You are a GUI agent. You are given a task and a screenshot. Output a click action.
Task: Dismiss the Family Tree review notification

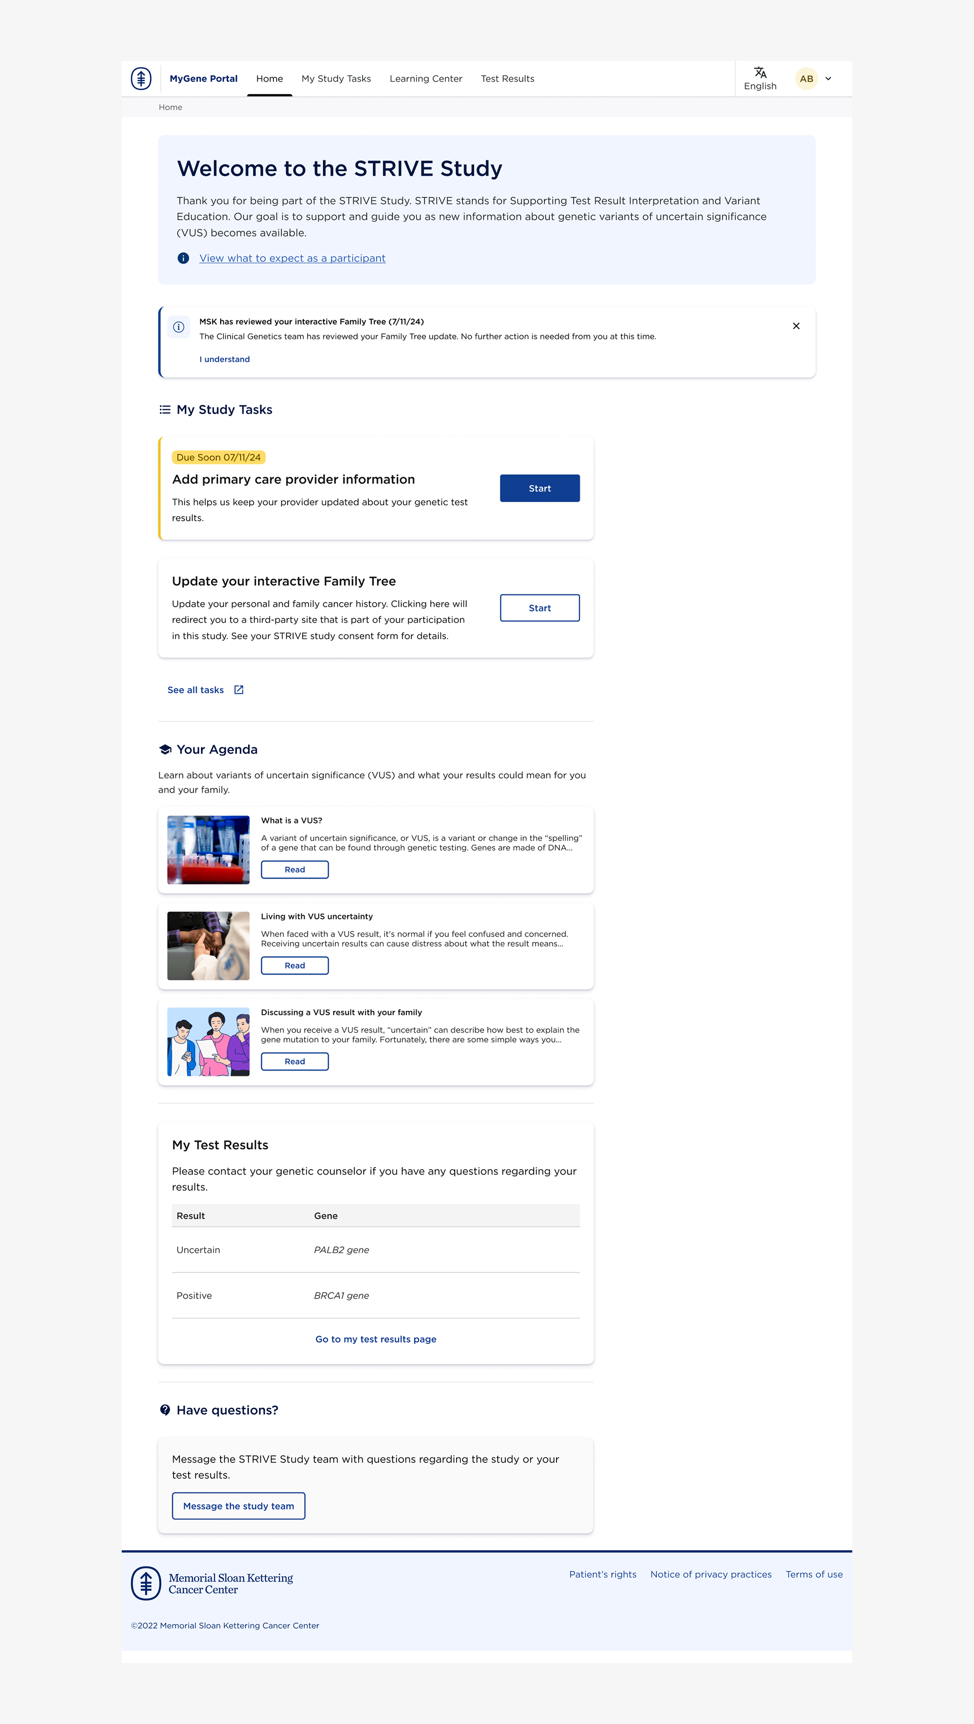(x=796, y=326)
